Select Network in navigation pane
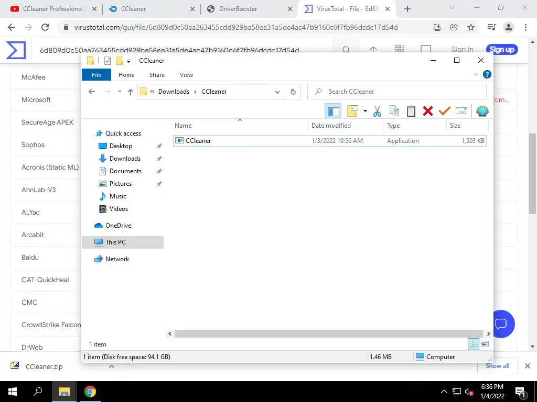 117,259
